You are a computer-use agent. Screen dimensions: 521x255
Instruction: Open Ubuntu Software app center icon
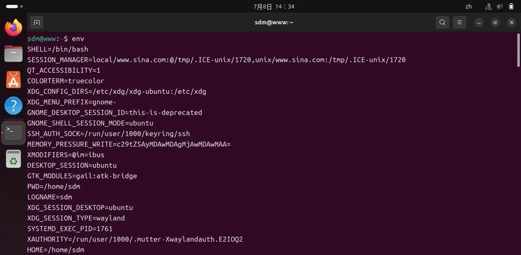[x=13, y=80]
